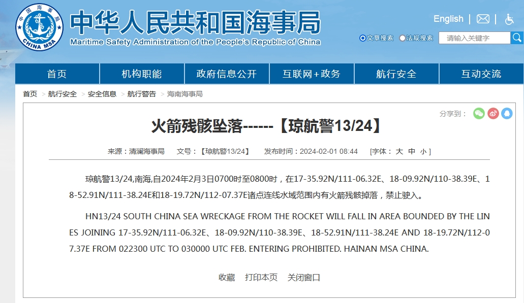This screenshot has height=303, width=524.
Task: Set font size to 小
Action: pos(423,152)
